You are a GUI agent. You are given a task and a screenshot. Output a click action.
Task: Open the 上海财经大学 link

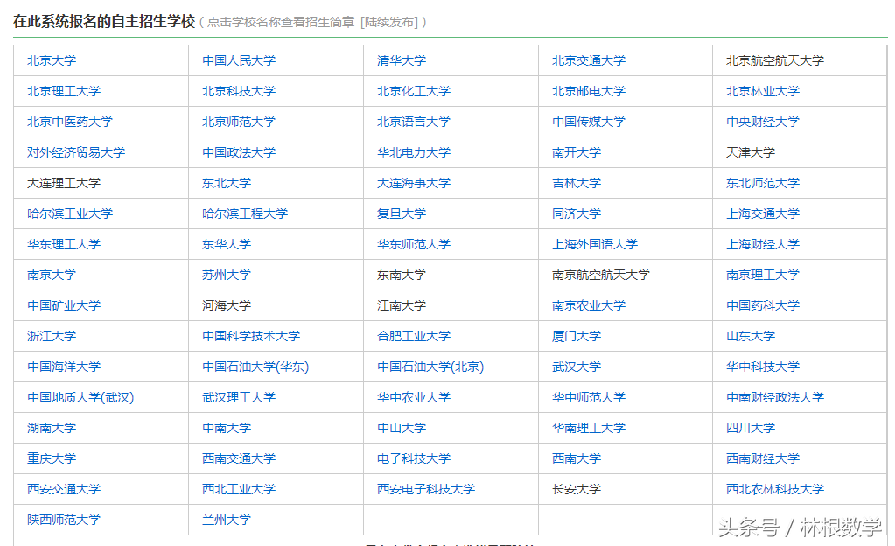[763, 244]
